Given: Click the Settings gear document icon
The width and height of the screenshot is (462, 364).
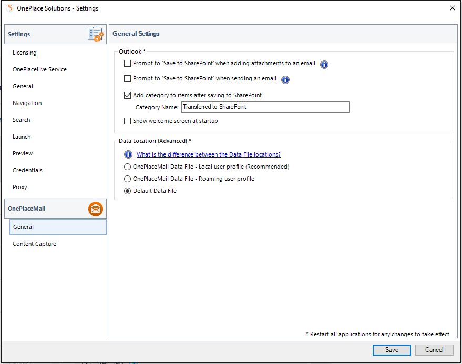Looking at the screenshot, I should (96, 34).
